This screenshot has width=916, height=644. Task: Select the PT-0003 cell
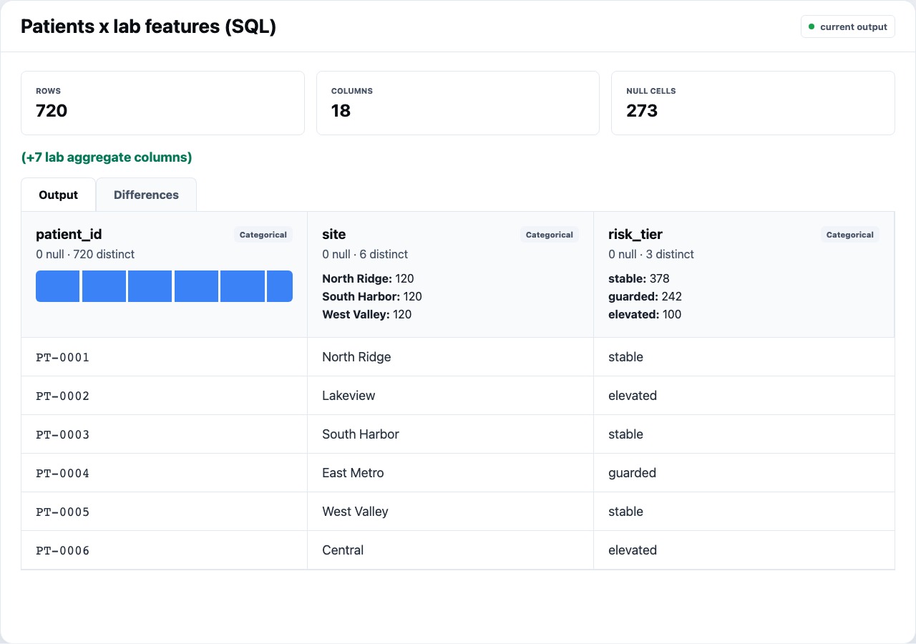tap(165, 434)
